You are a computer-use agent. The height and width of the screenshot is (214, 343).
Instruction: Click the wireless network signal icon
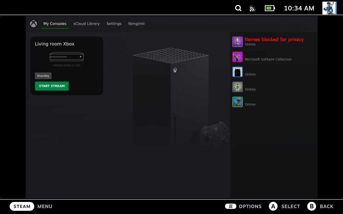[x=252, y=9]
